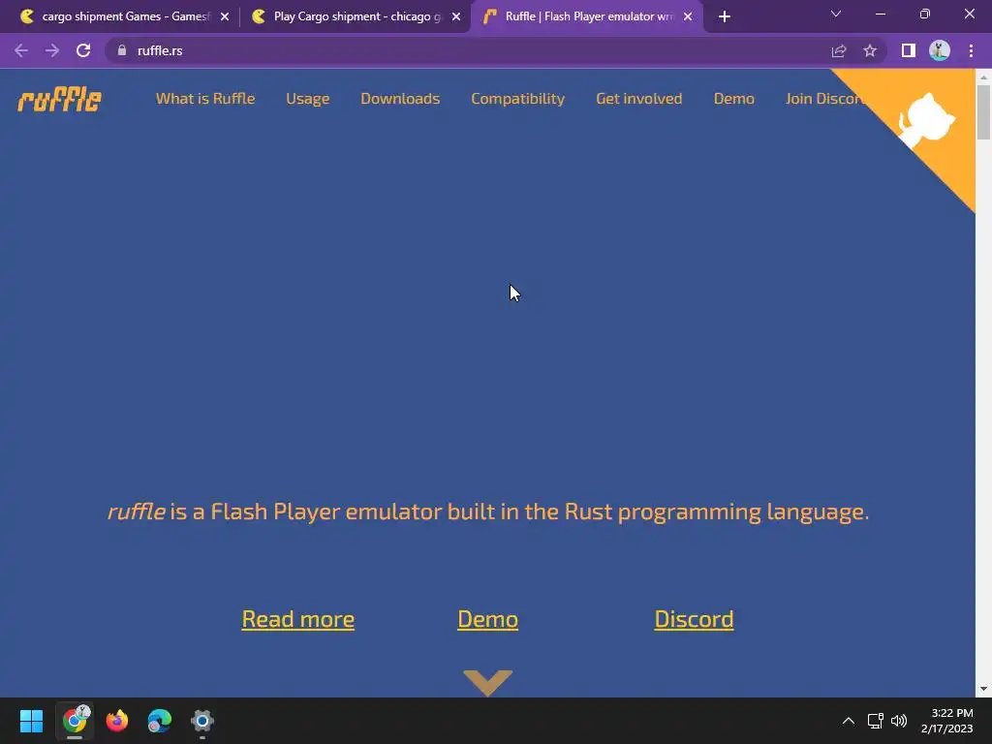Click the down chevron below links
Screen dimensions: 992x744
coord(488,683)
